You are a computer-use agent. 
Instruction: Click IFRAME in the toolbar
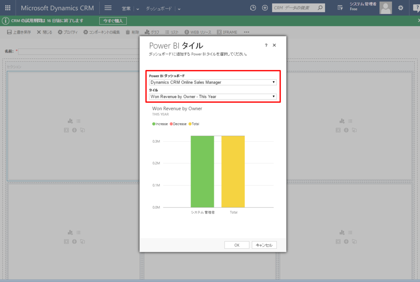point(227,32)
